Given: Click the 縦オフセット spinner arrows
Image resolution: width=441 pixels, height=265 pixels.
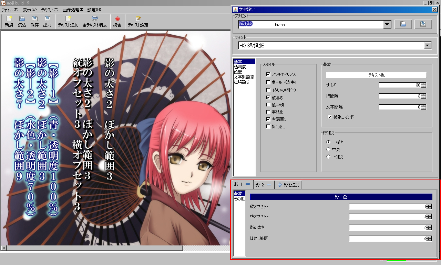Looking at the screenshot, I should 429,207.
